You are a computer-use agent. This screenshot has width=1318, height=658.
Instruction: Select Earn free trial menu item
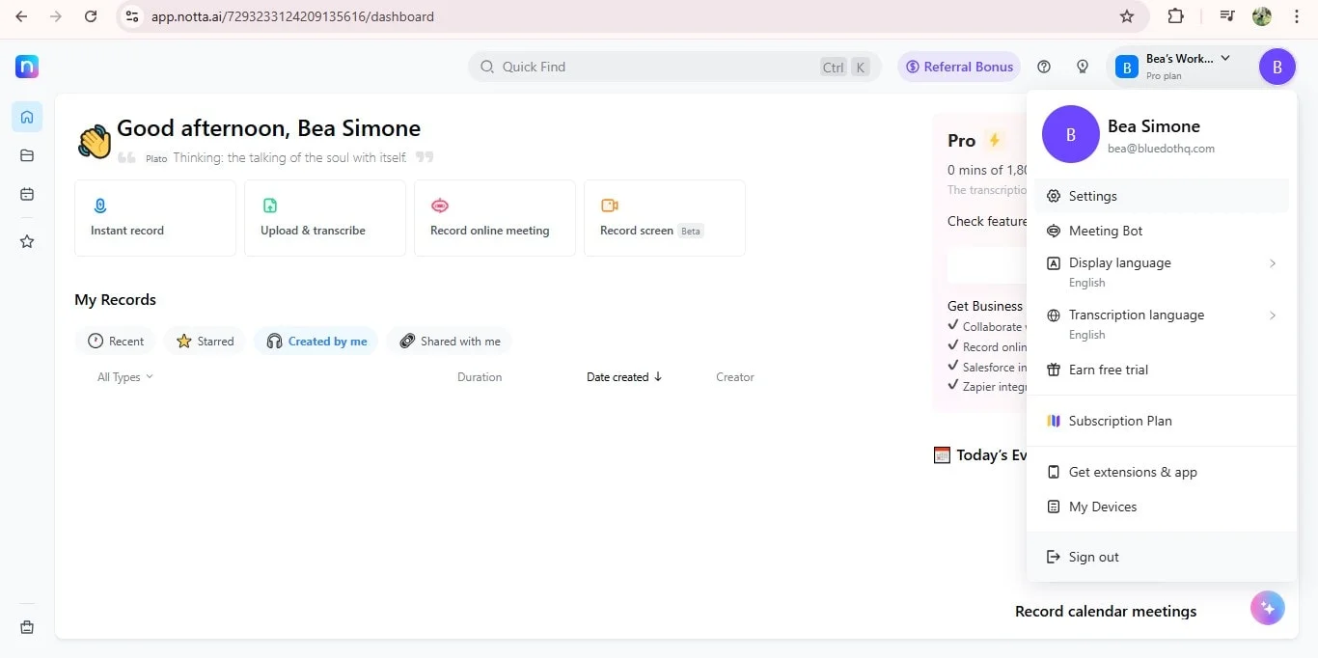tap(1162, 370)
